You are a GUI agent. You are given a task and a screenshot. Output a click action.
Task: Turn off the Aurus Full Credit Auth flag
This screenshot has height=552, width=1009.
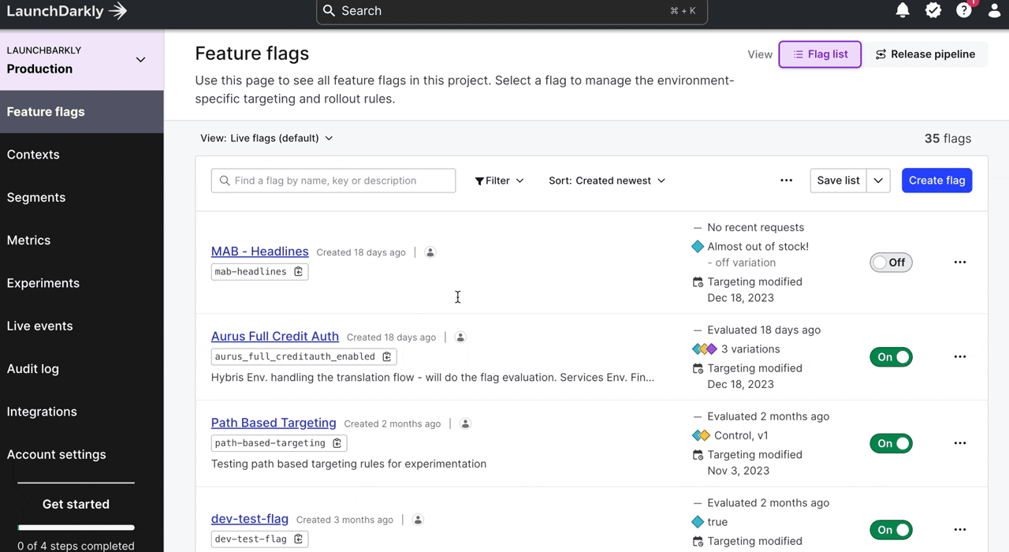[891, 357]
